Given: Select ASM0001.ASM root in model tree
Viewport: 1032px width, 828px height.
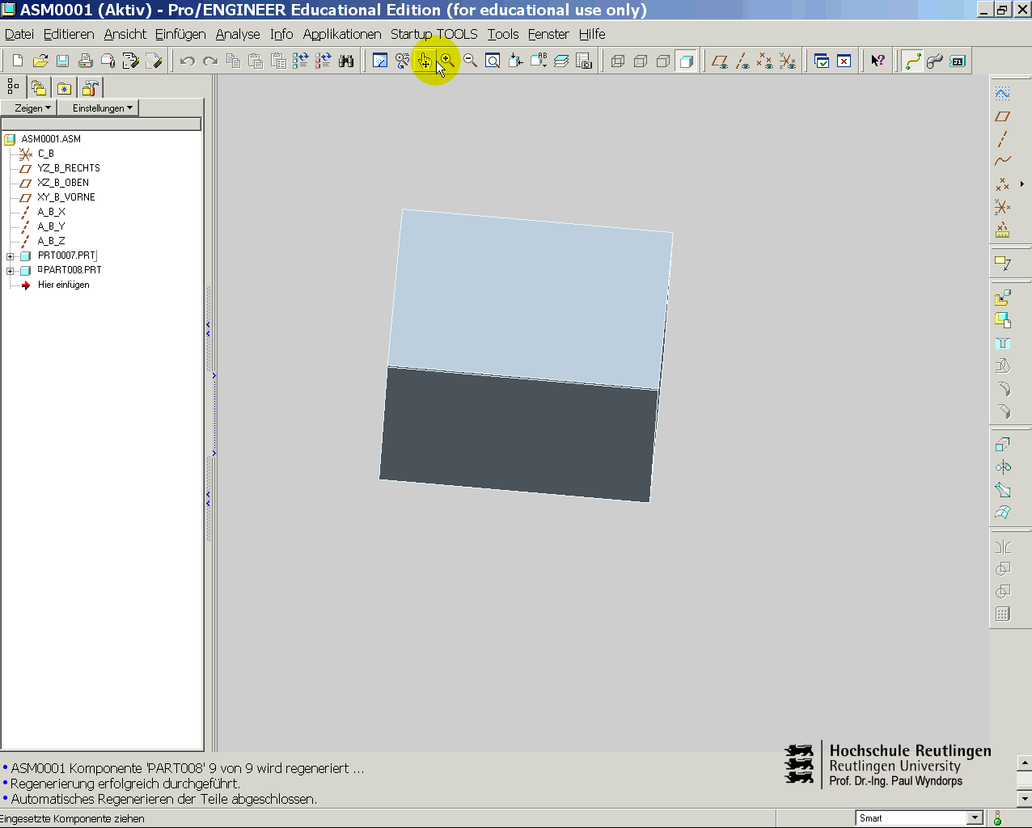Looking at the screenshot, I should pos(51,139).
